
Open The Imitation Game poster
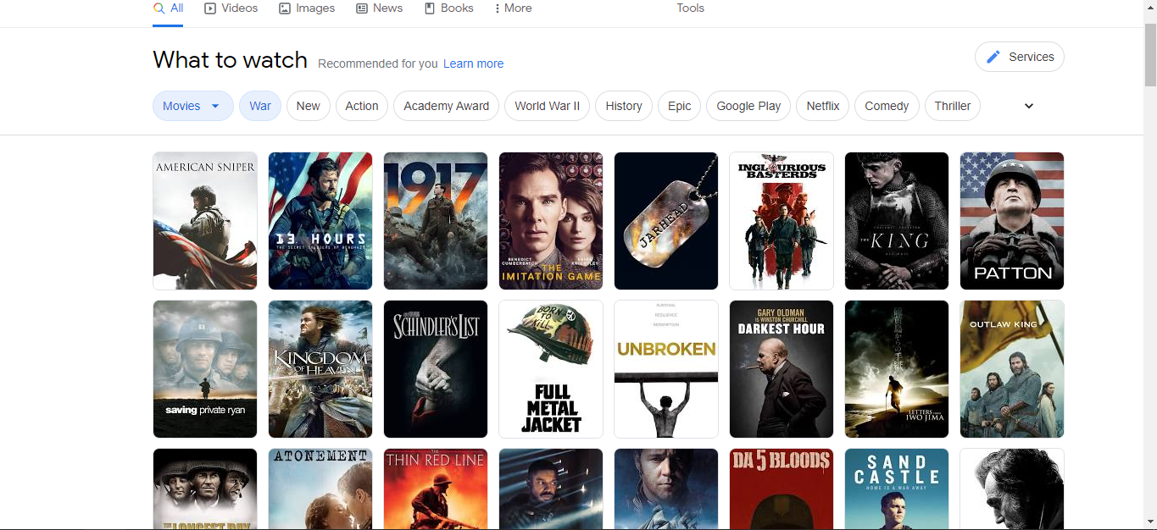point(551,221)
